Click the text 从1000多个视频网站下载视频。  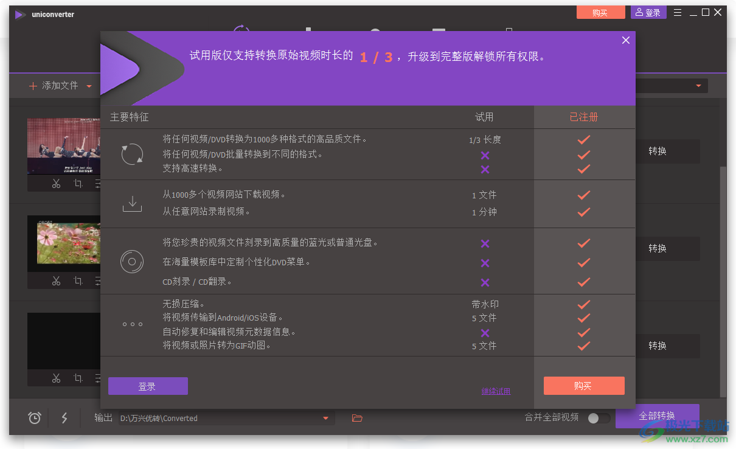point(224,195)
